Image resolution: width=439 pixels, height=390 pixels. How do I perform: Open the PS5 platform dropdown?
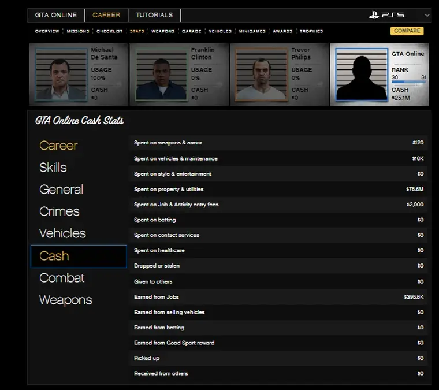(427, 15)
